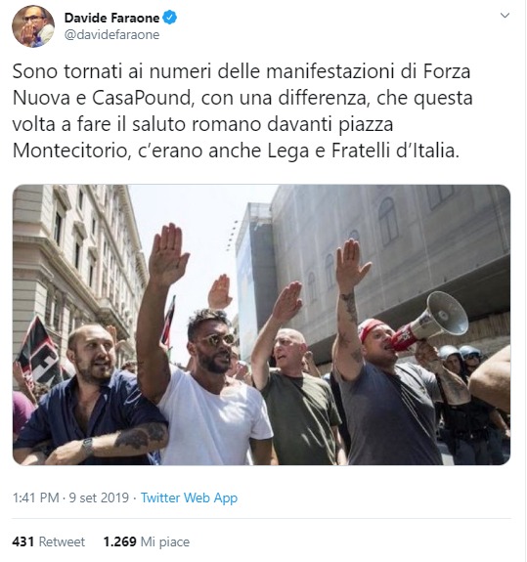Open the Davide Faraone display name
Viewport: 527px width, 562px height.
click(x=111, y=18)
